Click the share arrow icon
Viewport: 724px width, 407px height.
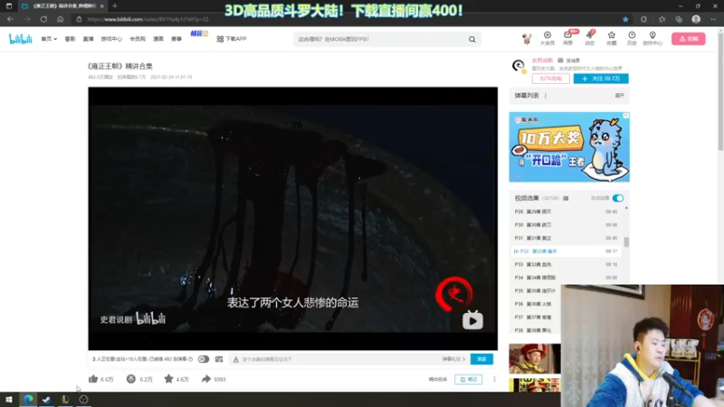point(206,379)
